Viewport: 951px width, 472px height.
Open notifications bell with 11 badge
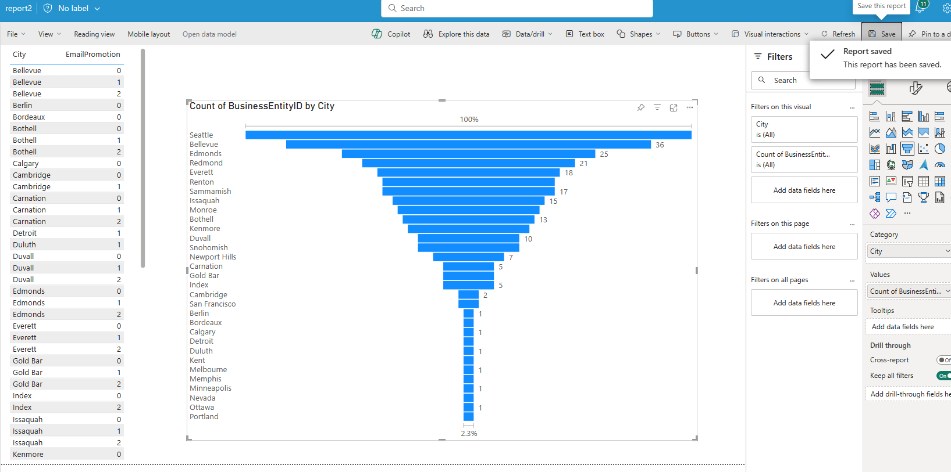click(920, 8)
